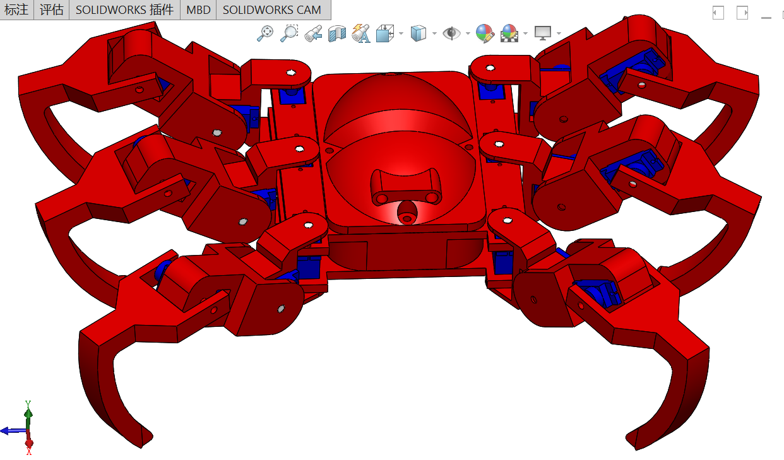
Task: Click the Apply Scene icon
Action: pos(509,33)
